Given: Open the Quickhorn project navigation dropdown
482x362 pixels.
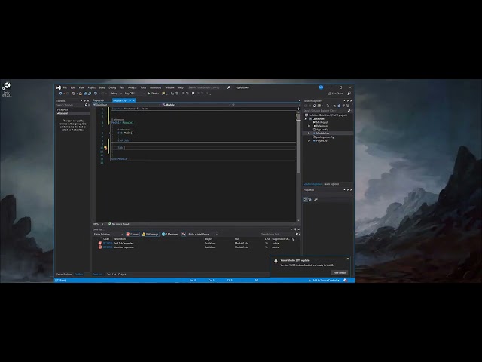Looking at the screenshot, I should pyautogui.click(x=126, y=105).
